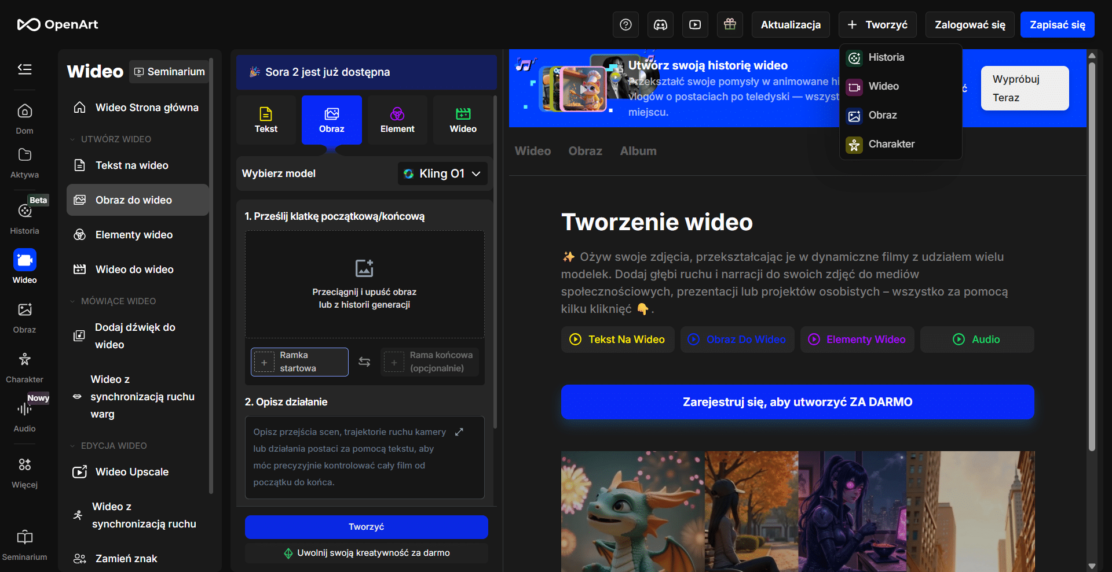Choose Charakter from the Tworzyć menu
Image resolution: width=1112 pixels, height=572 pixels.
(x=891, y=144)
